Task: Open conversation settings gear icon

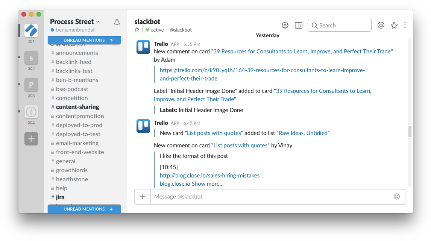Action: pyautogui.click(x=285, y=25)
